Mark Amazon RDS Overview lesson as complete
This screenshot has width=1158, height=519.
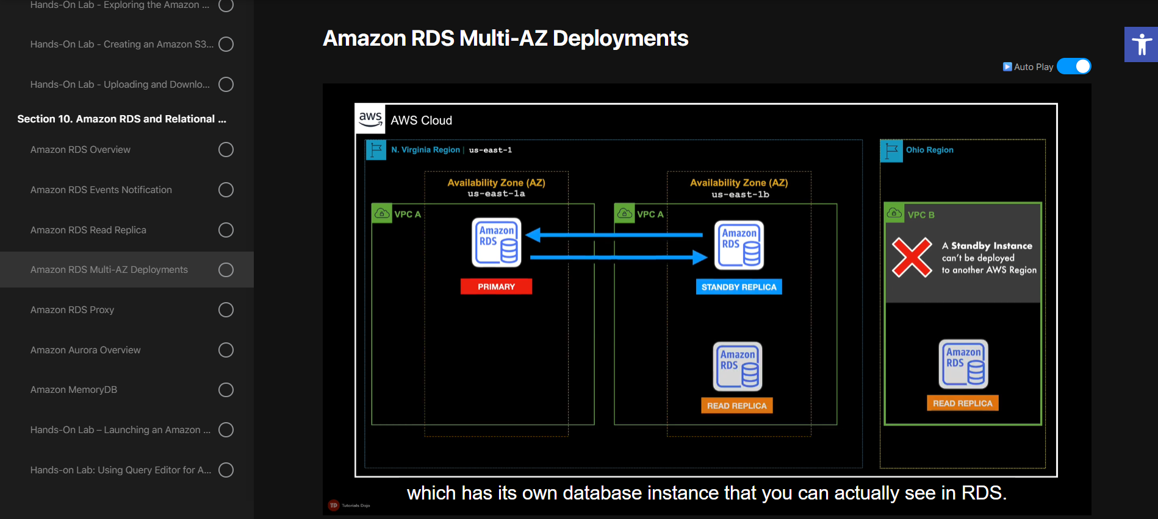[226, 150]
